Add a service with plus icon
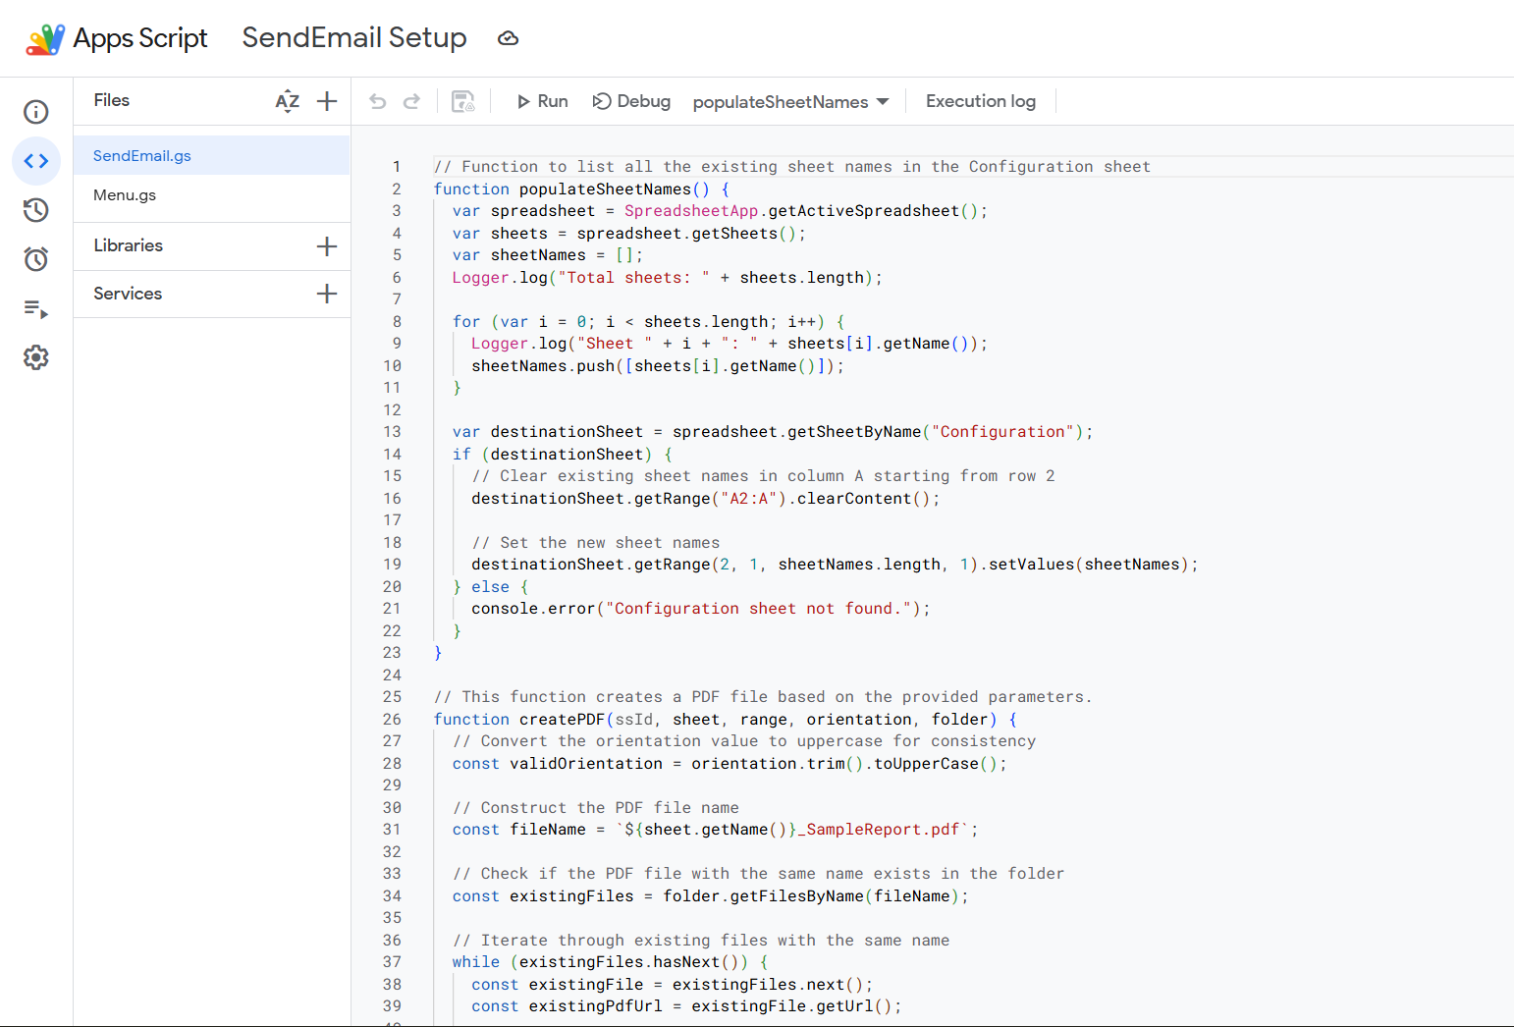The width and height of the screenshot is (1514, 1027). (327, 294)
